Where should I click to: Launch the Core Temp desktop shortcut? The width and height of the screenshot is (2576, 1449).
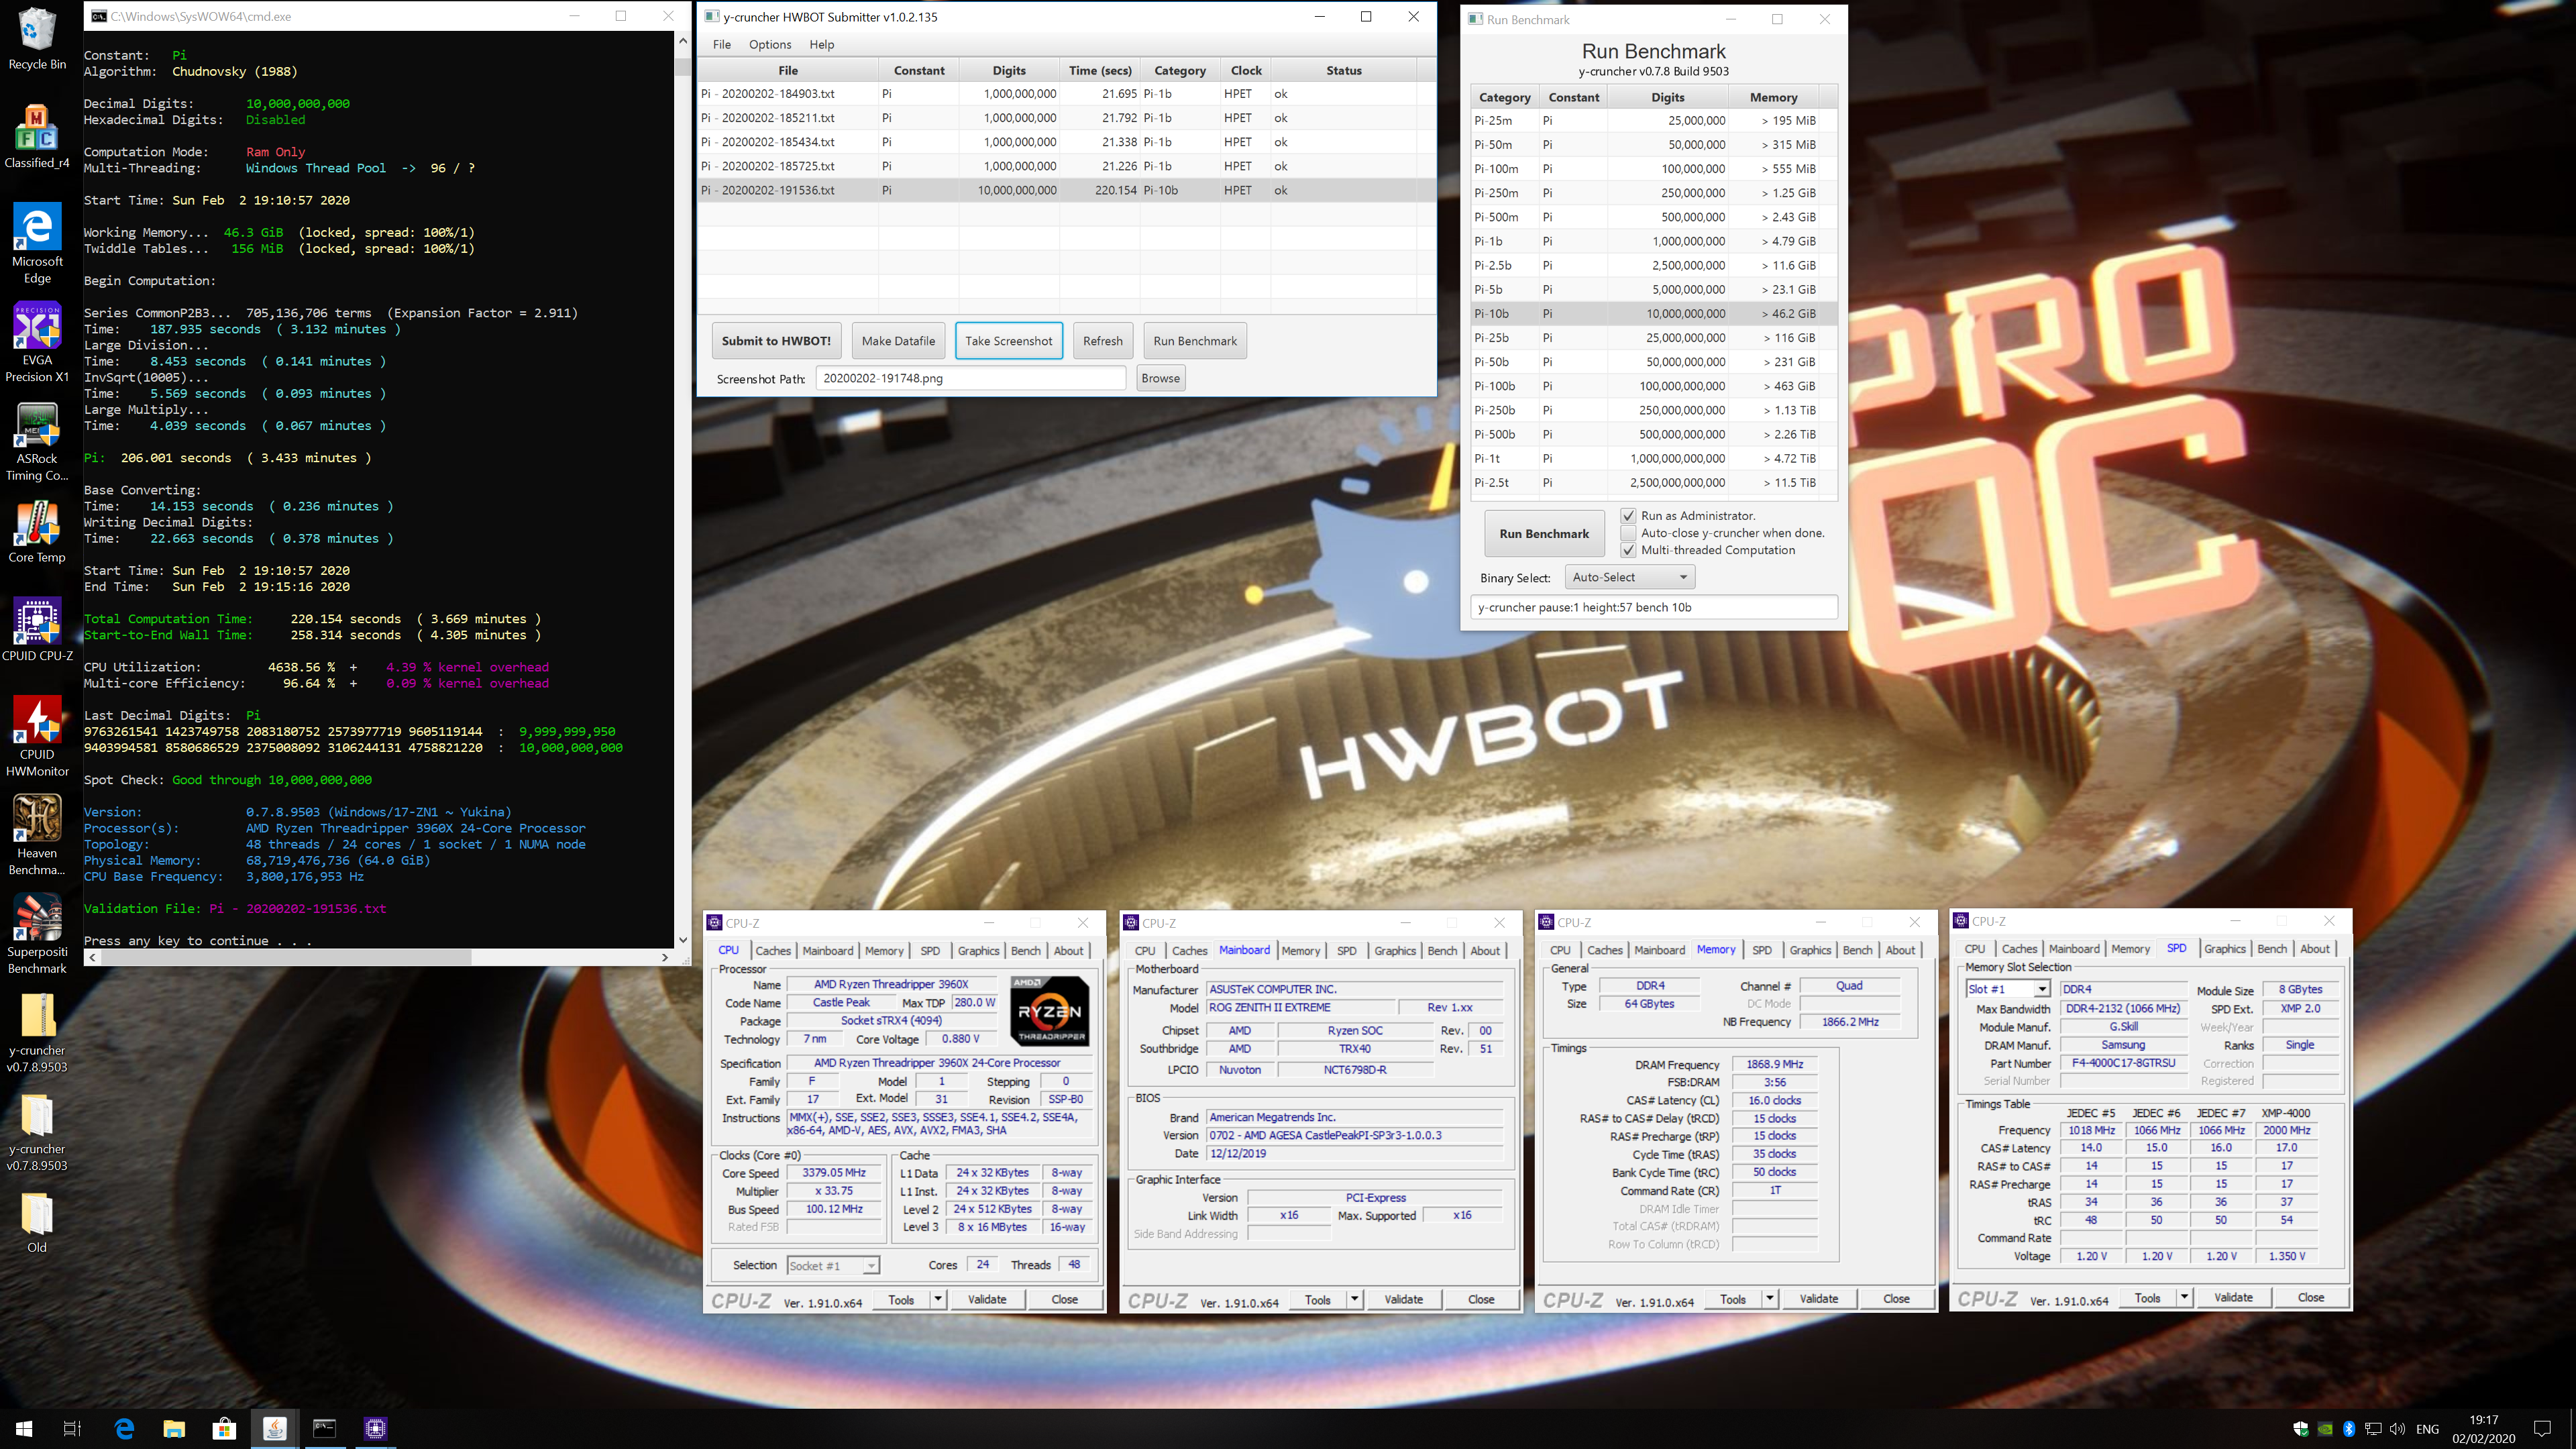(37, 532)
